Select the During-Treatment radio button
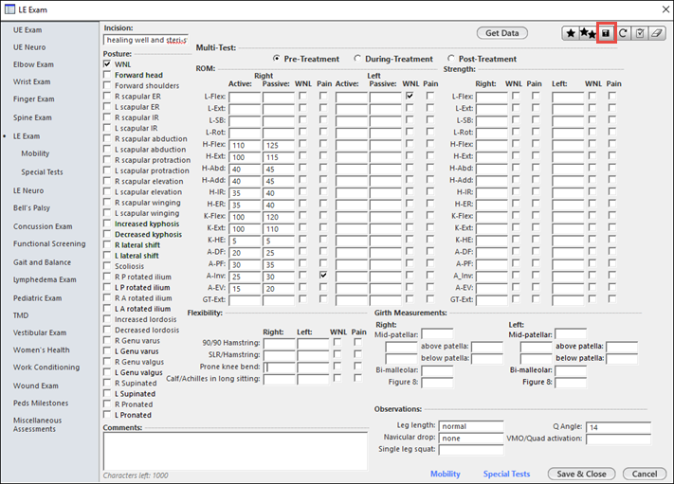Image resolution: width=674 pixels, height=484 pixels. [x=357, y=58]
